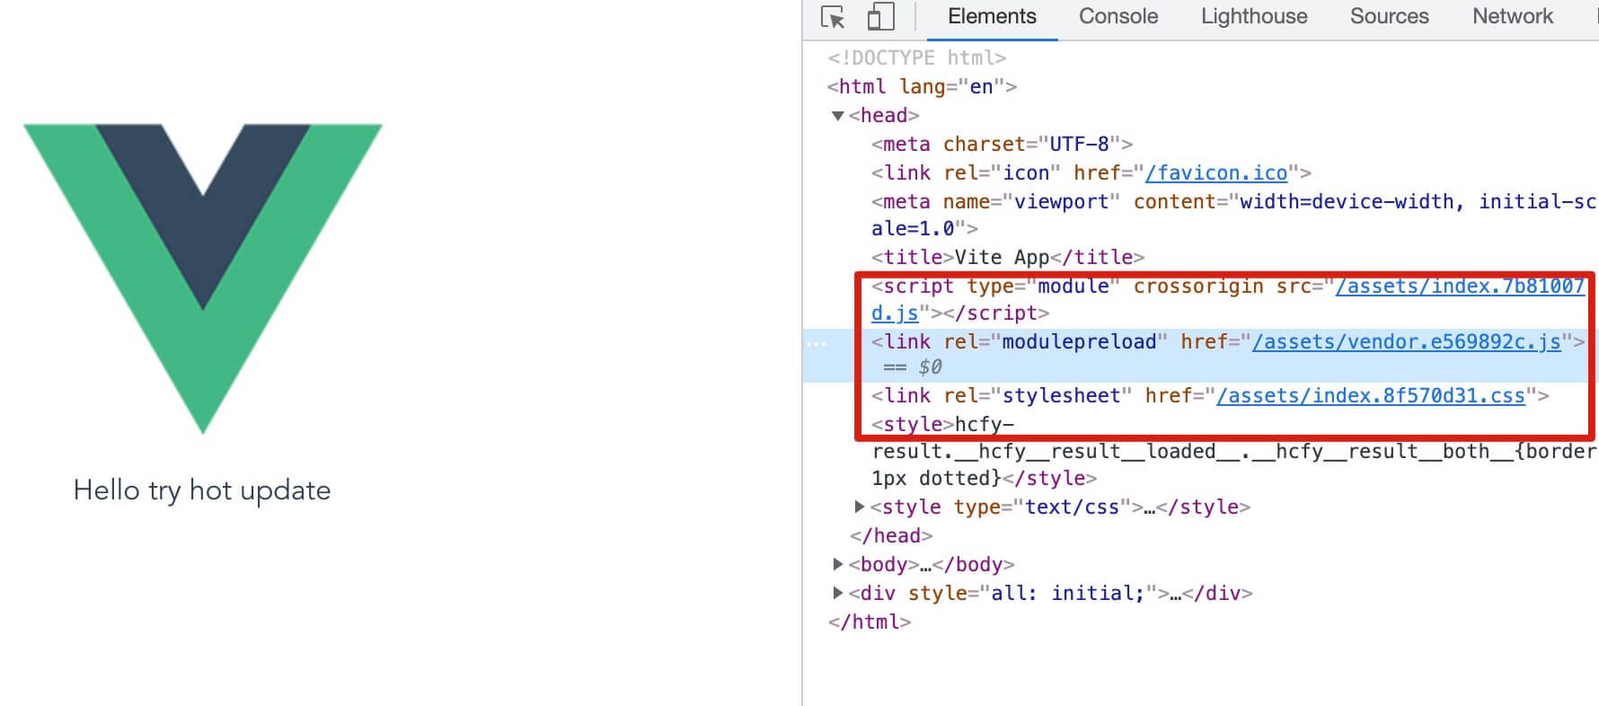Select the meta charset UTF-8 node

1002,145
